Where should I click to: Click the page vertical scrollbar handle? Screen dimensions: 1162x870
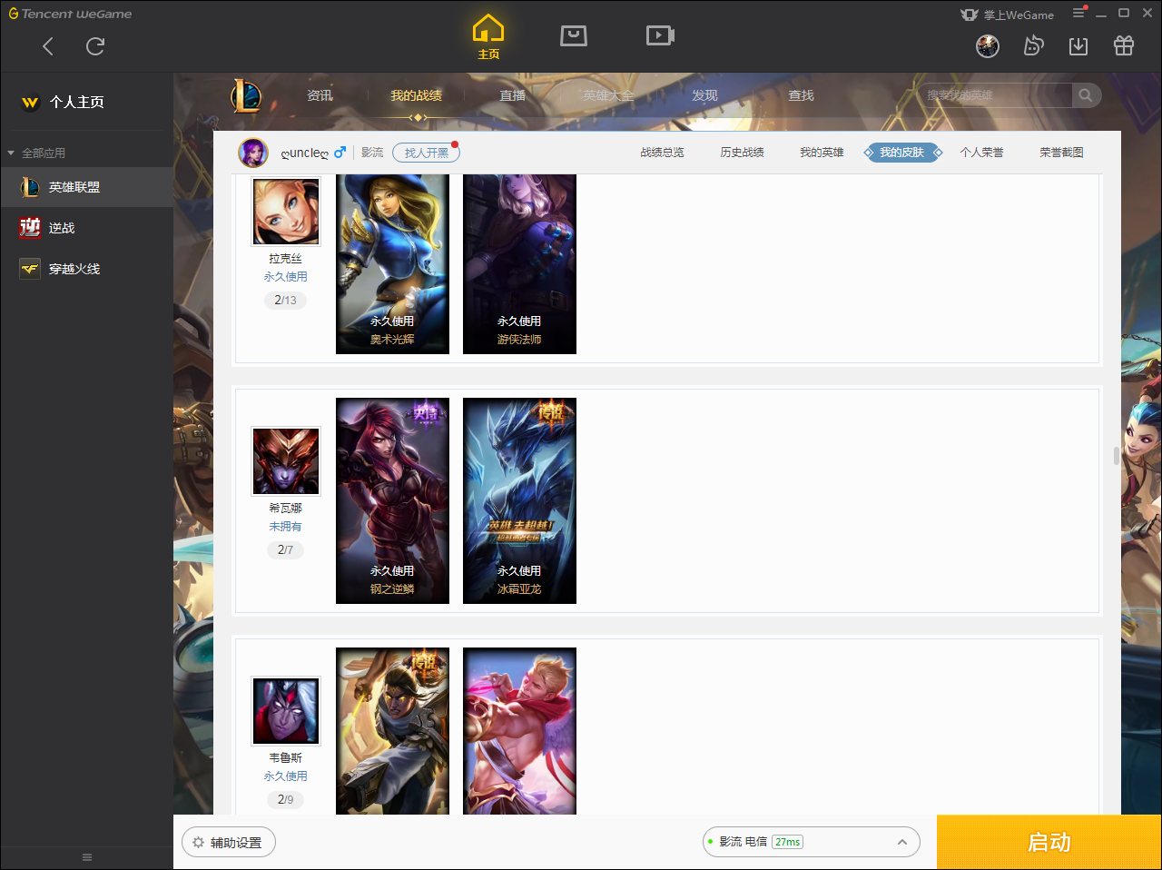(x=1117, y=455)
